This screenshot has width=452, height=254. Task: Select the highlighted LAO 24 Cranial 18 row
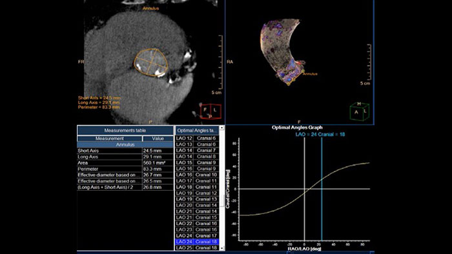point(197,242)
